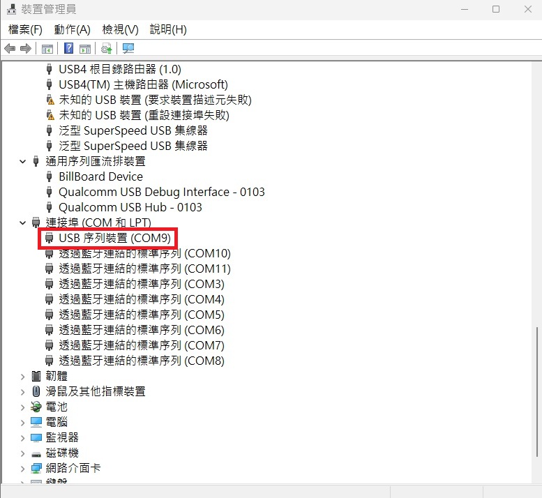Select 透過藍牙連結的標準序列 (COM7)

tap(142, 345)
